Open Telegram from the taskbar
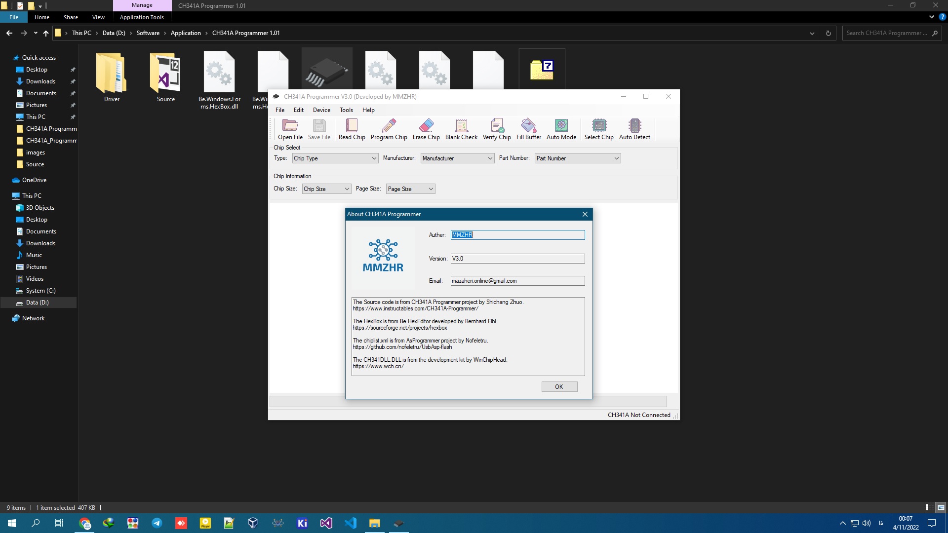Screen dimensions: 948x533 157,523
